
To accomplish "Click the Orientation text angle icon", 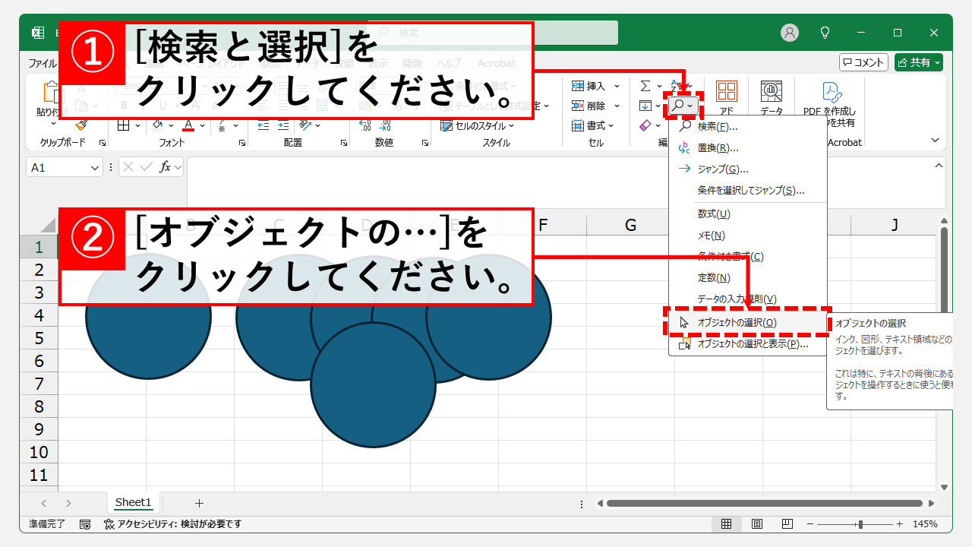I will coord(305,125).
